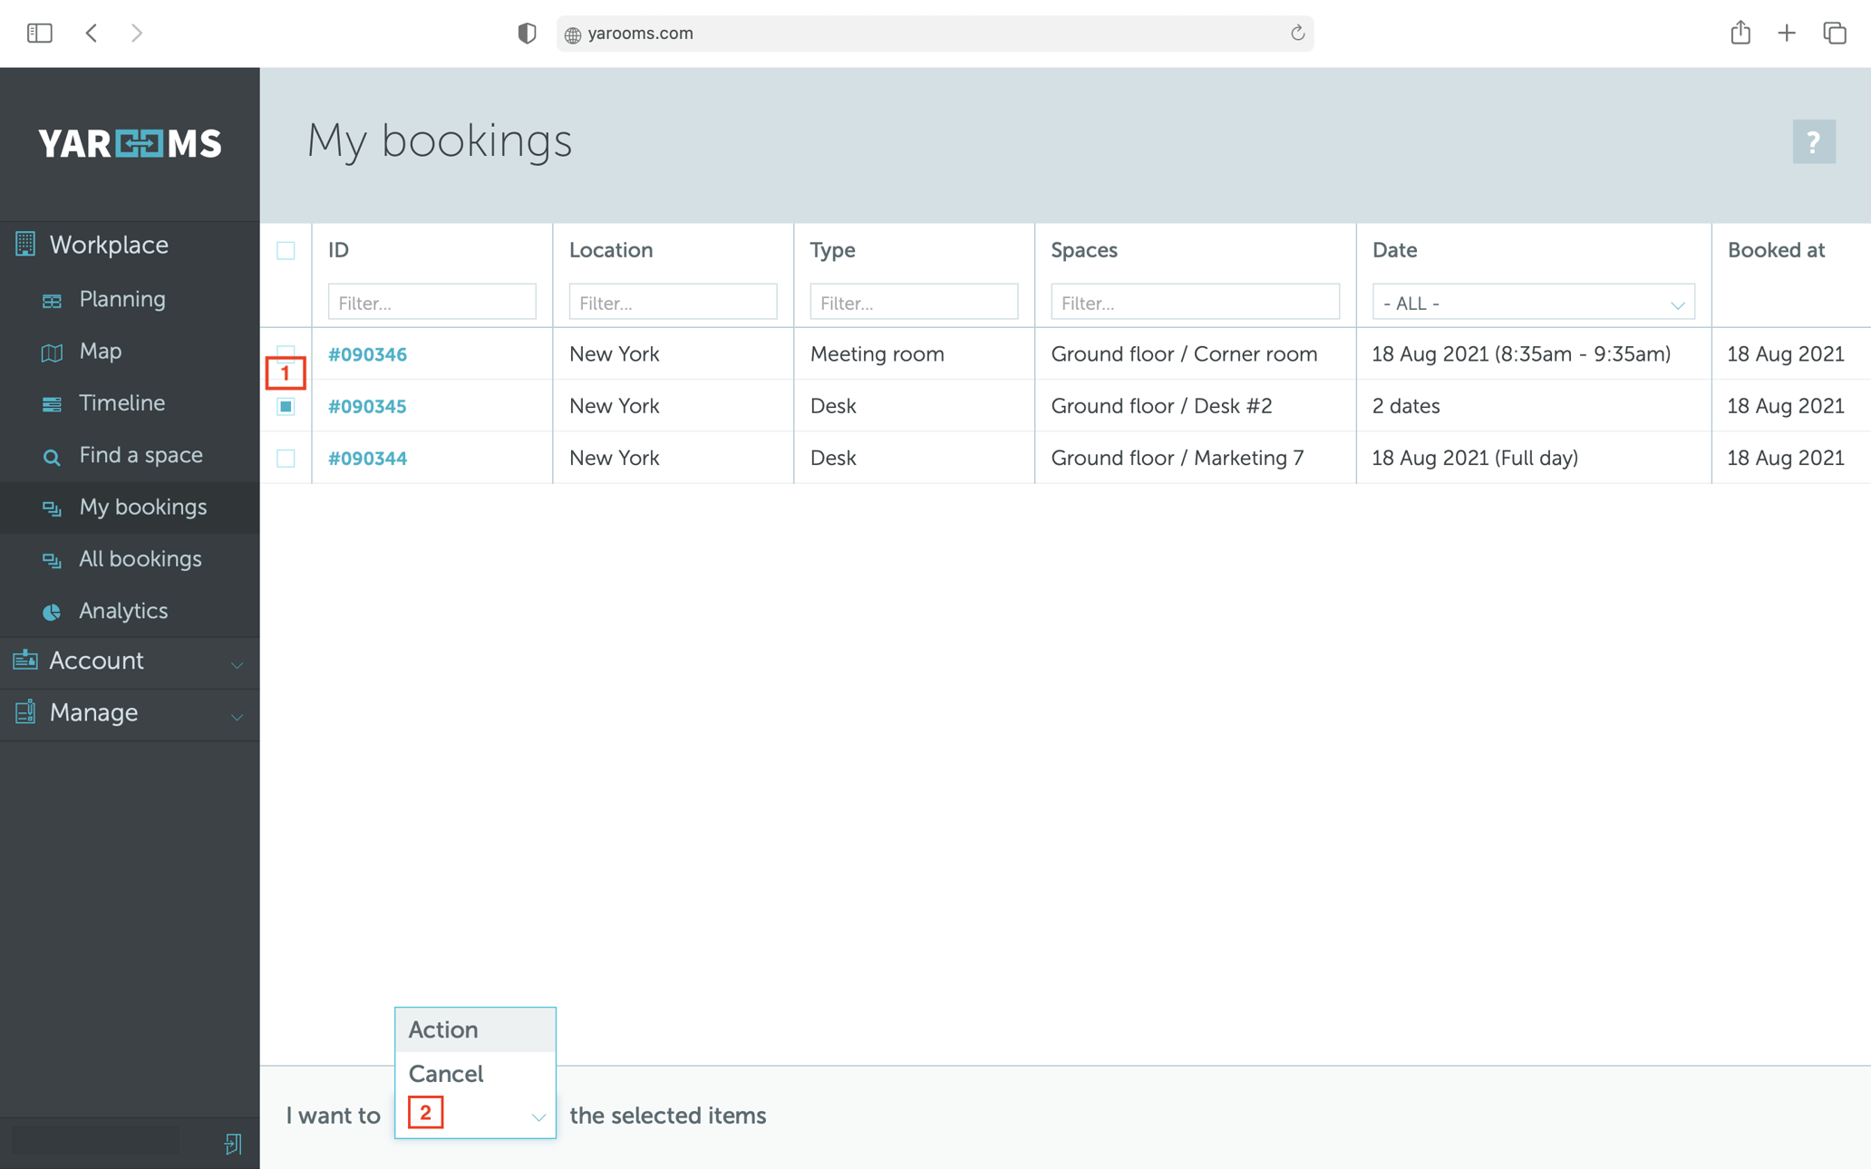1871x1169 pixels.
Task: Open the Date ALL filter dropdown
Action: [x=1532, y=302]
